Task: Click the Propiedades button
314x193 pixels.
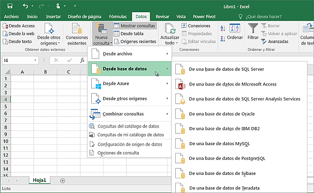Action: (x=197, y=34)
